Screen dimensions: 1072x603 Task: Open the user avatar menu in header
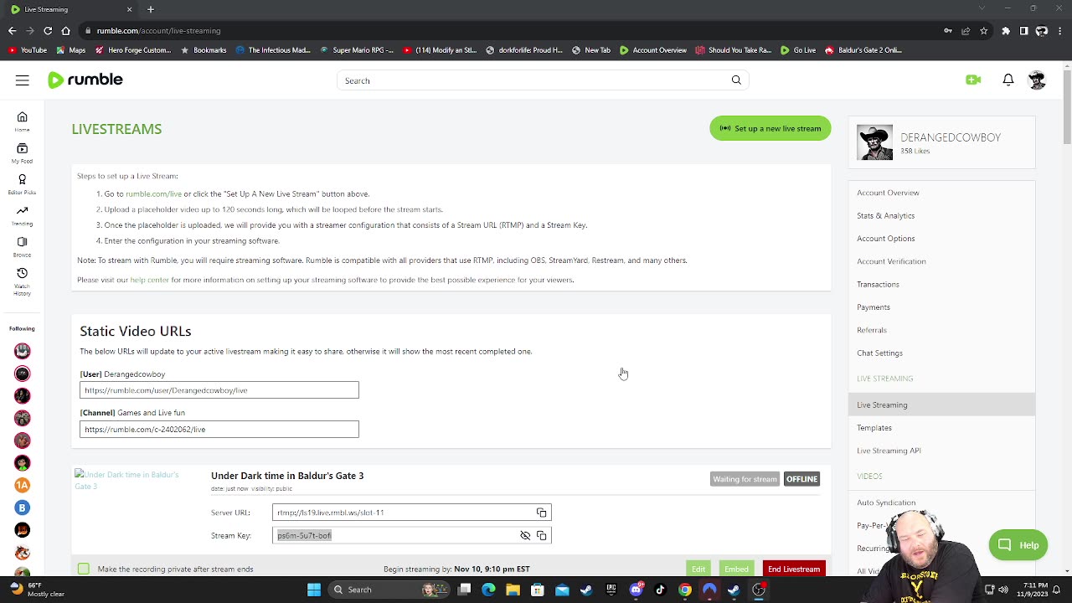click(1037, 80)
